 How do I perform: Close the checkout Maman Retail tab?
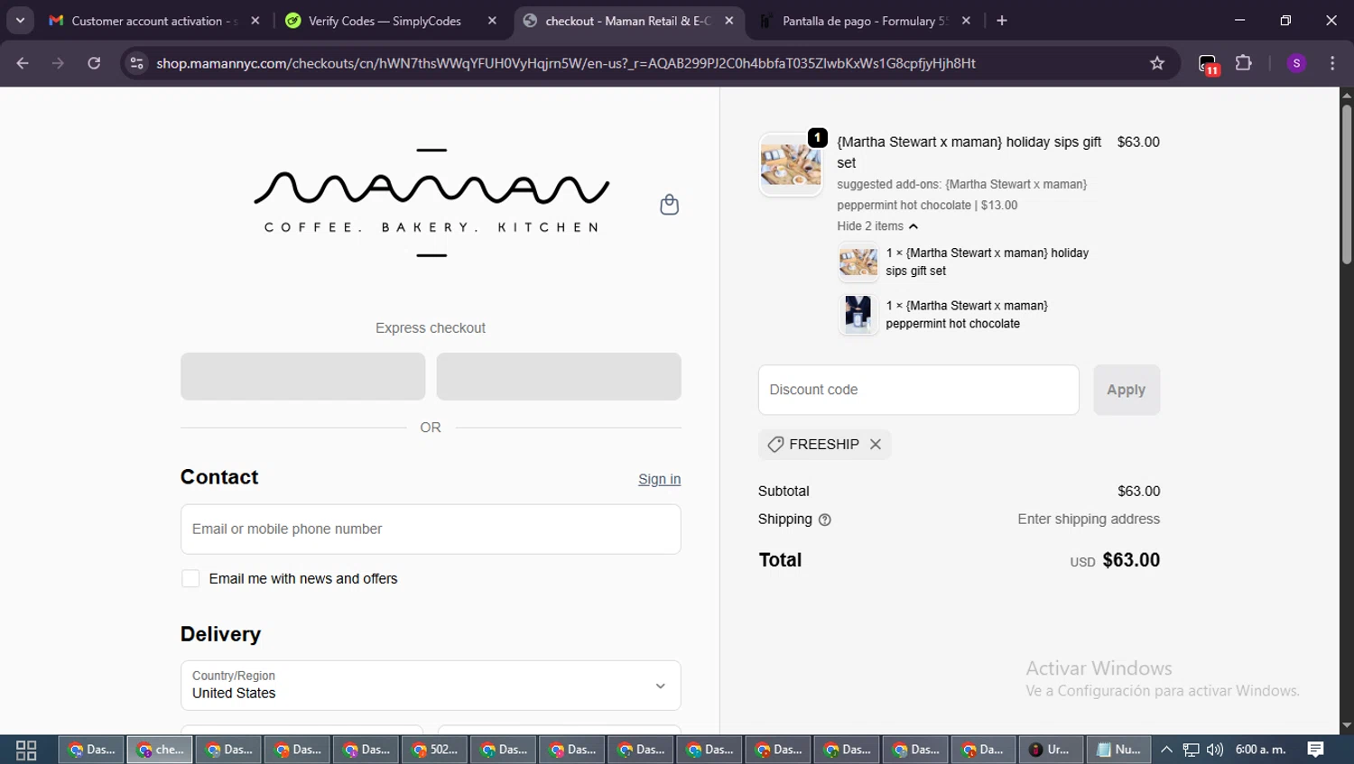(729, 21)
